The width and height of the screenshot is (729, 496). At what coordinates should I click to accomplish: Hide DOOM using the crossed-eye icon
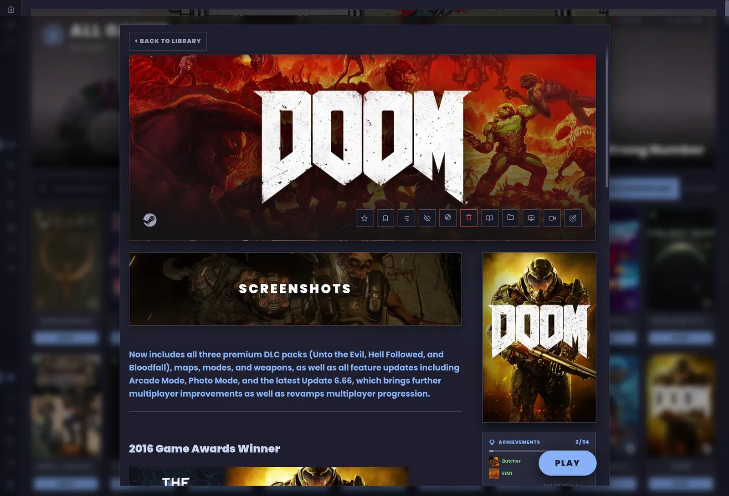pos(427,218)
